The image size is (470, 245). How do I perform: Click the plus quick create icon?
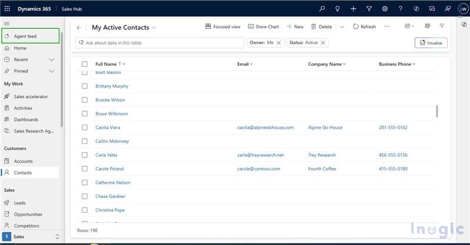[354, 9]
